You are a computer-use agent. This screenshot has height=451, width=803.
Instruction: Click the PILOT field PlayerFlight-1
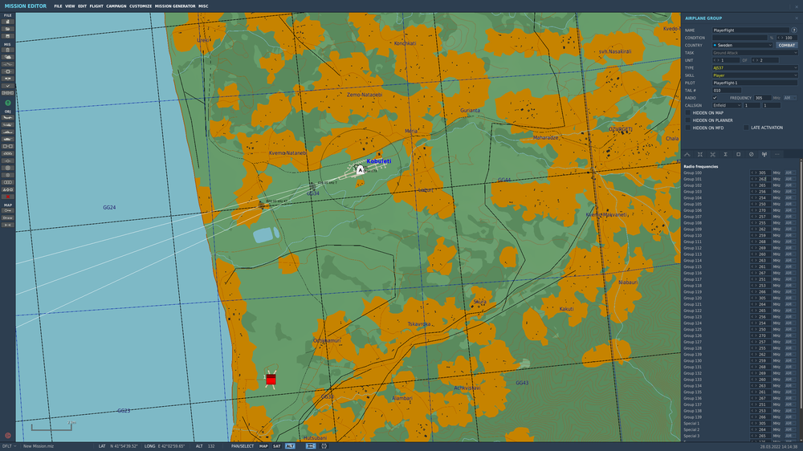755,83
